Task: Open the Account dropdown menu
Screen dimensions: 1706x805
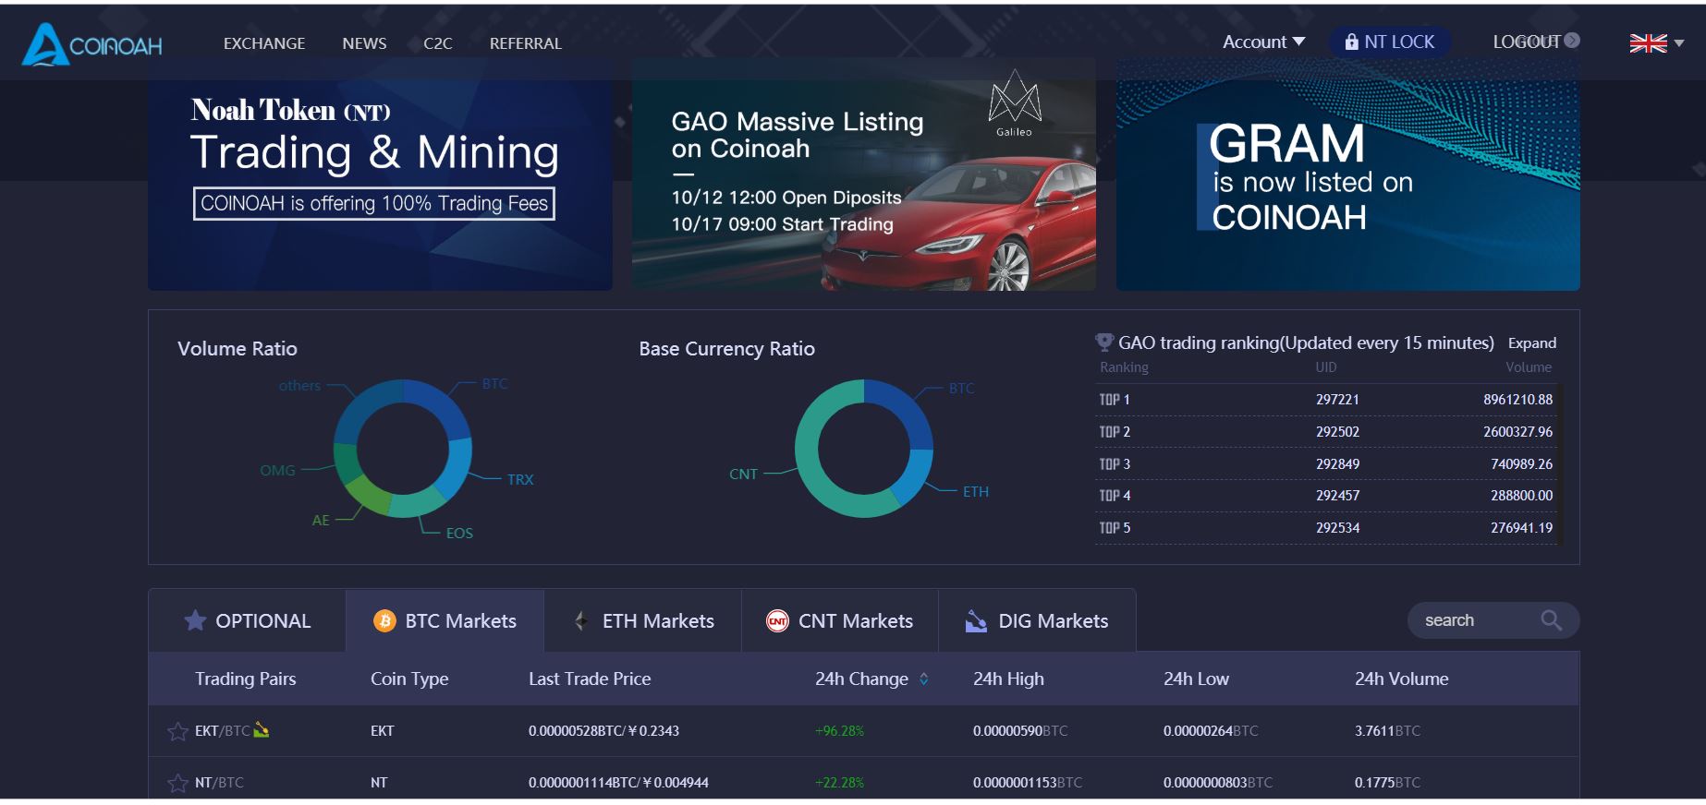Action: pyautogui.click(x=1263, y=42)
